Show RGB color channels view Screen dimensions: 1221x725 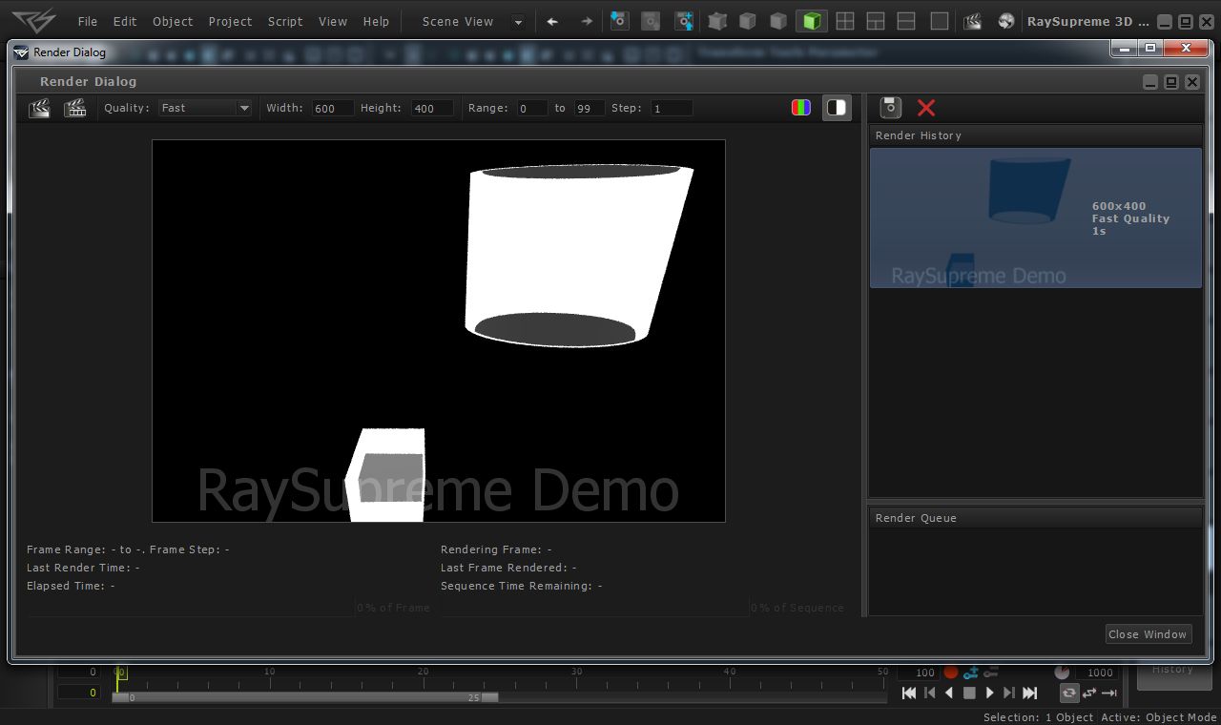pyautogui.click(x=801, y=108)
